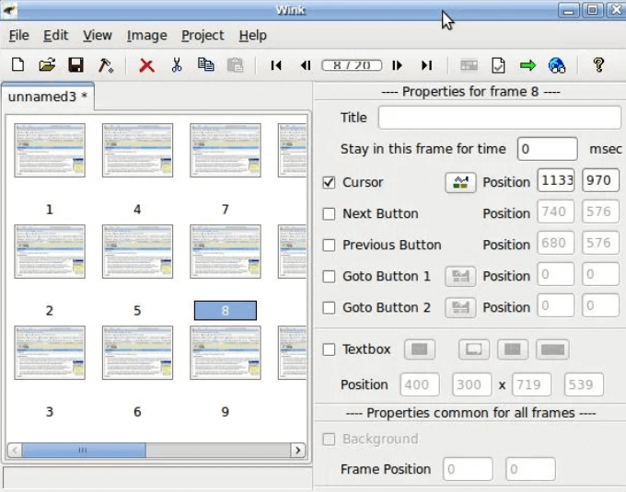Tick the Textbox checkbox
Viewport: 626px width, 492px height.
point(329,349)
